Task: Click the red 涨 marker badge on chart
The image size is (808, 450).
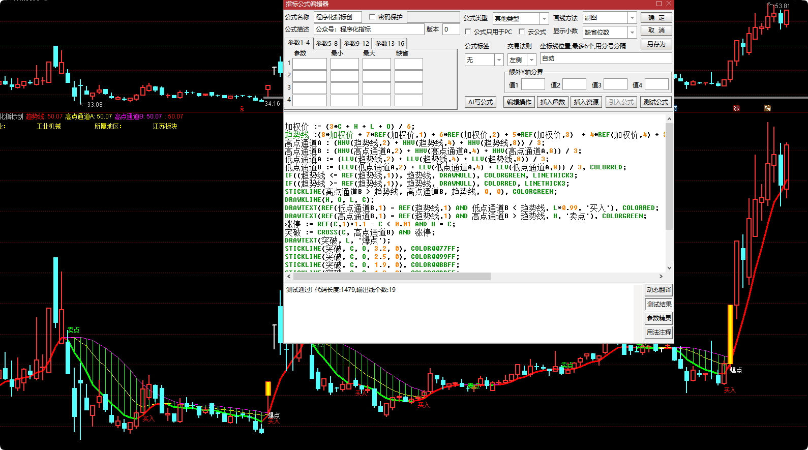Action: (x=736, y=108)
